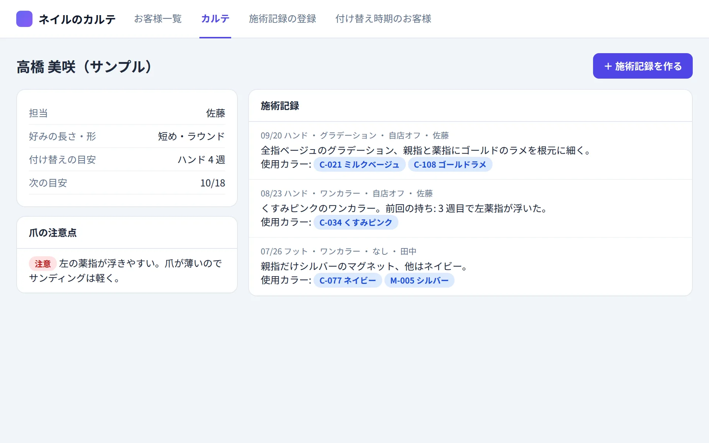Click the M-005 シルバー color tag
The width and height of the screenshot is (709, 443).
(419, 281)
